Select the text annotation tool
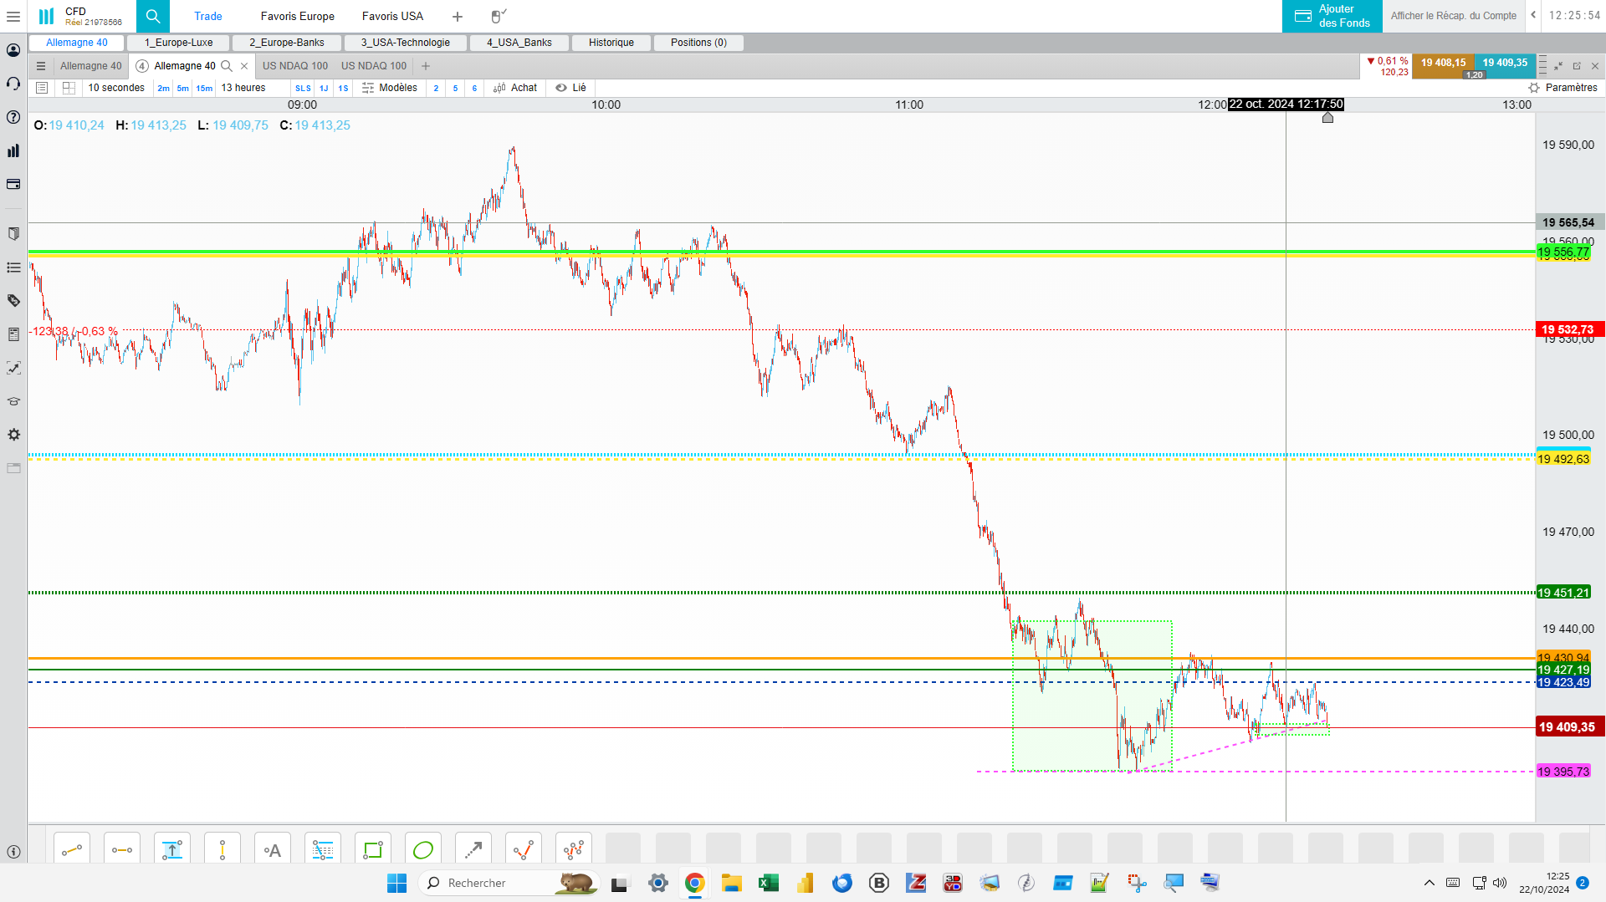This screenshot has width=1606, height=902. (273, 850)
